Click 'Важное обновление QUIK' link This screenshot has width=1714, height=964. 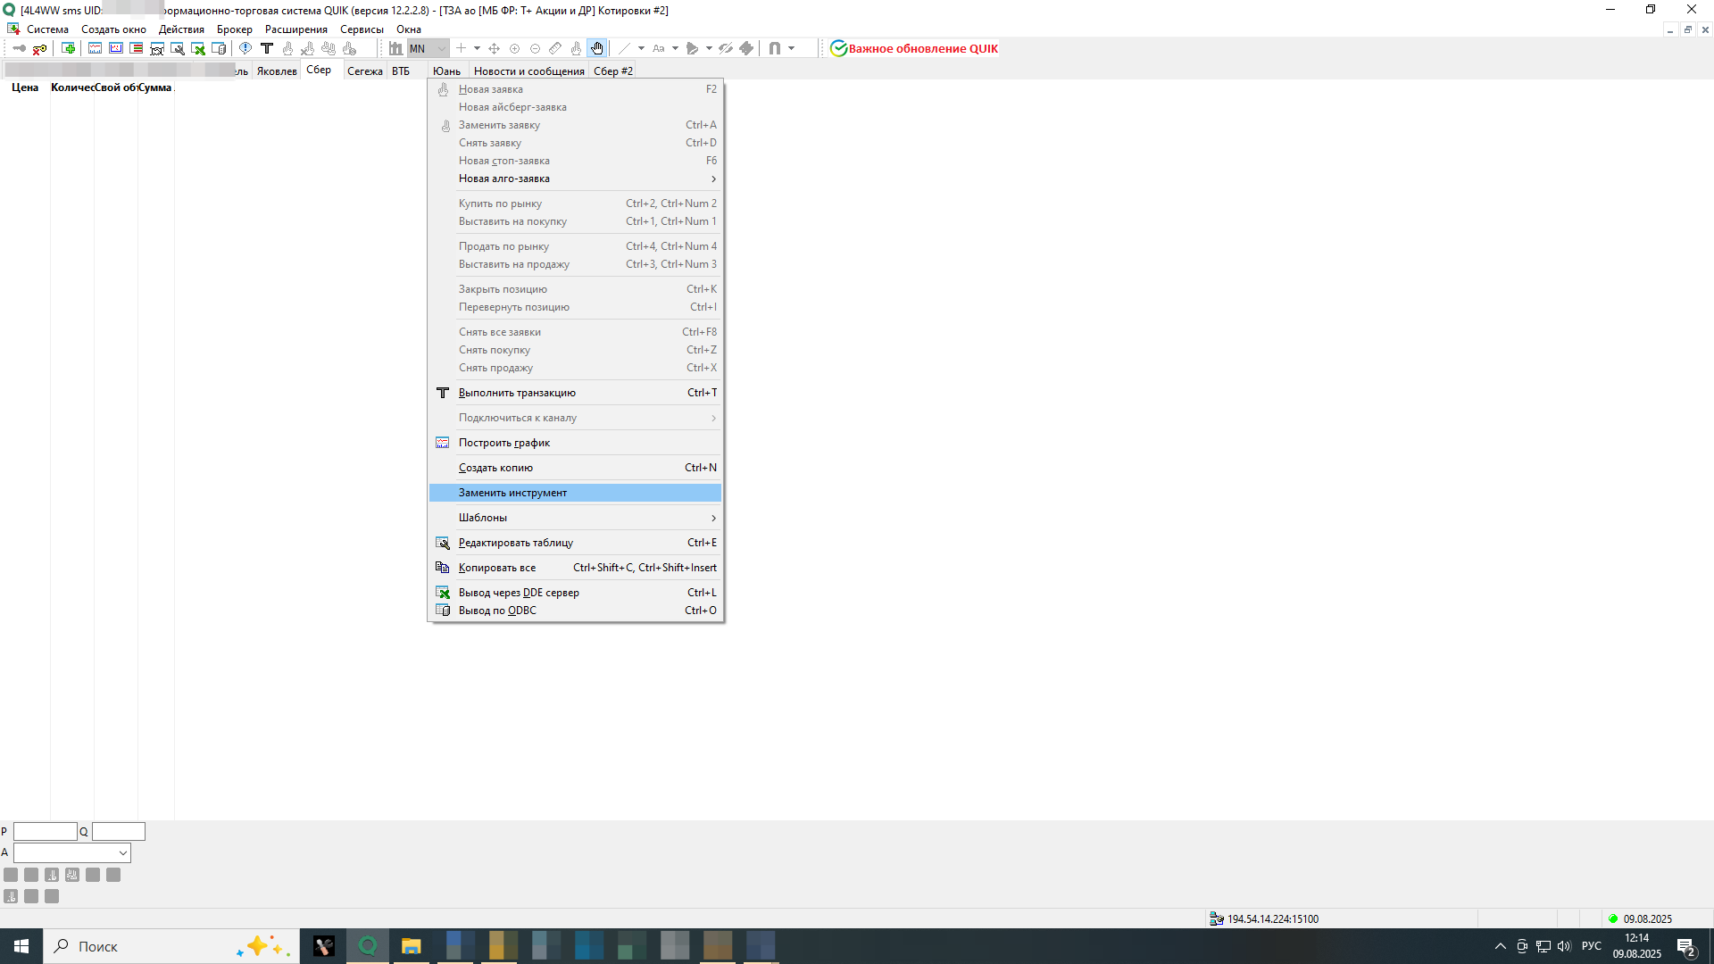click(922, 49)
